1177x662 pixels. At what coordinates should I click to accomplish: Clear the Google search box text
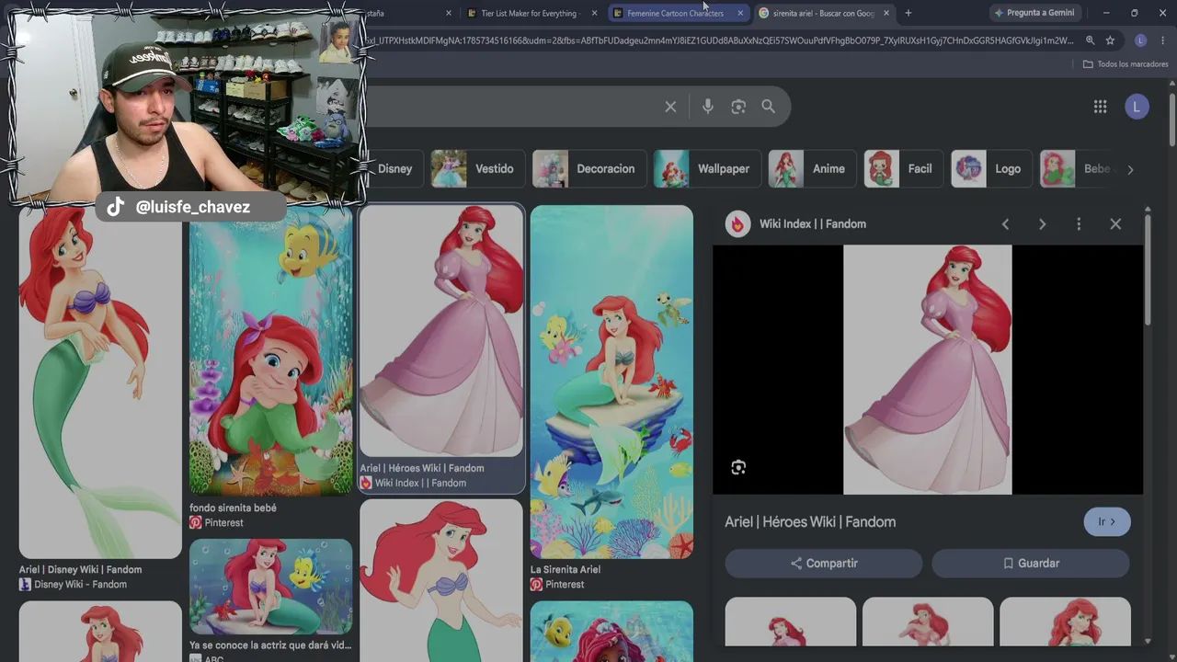pyautogui.click(x=670, y=107)
